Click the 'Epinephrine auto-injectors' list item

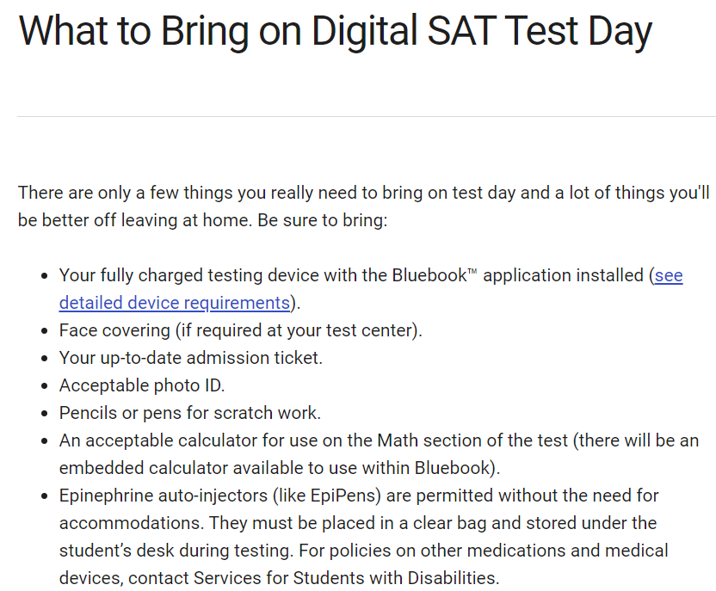(x=363, y=537)
